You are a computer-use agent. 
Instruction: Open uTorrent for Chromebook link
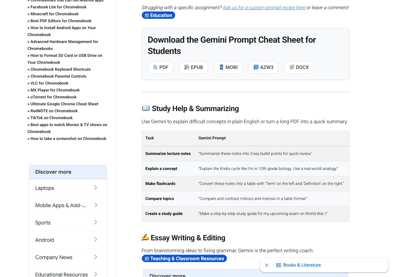coord(53,97)
